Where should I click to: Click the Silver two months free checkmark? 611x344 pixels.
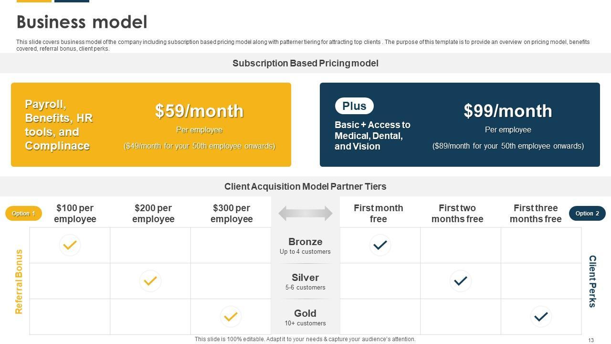click(460, 281)
